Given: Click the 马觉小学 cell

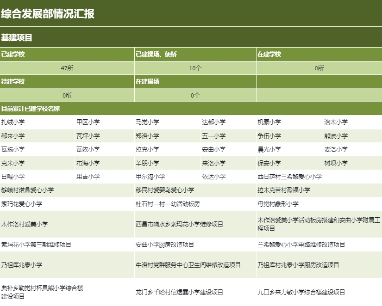Looking at the screenshot, I should pyautogui.click(x=167, y=122).
